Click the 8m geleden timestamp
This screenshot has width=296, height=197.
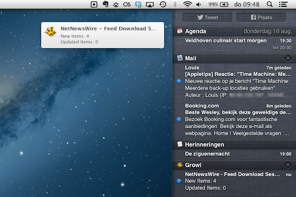click(x=279, y=106)
